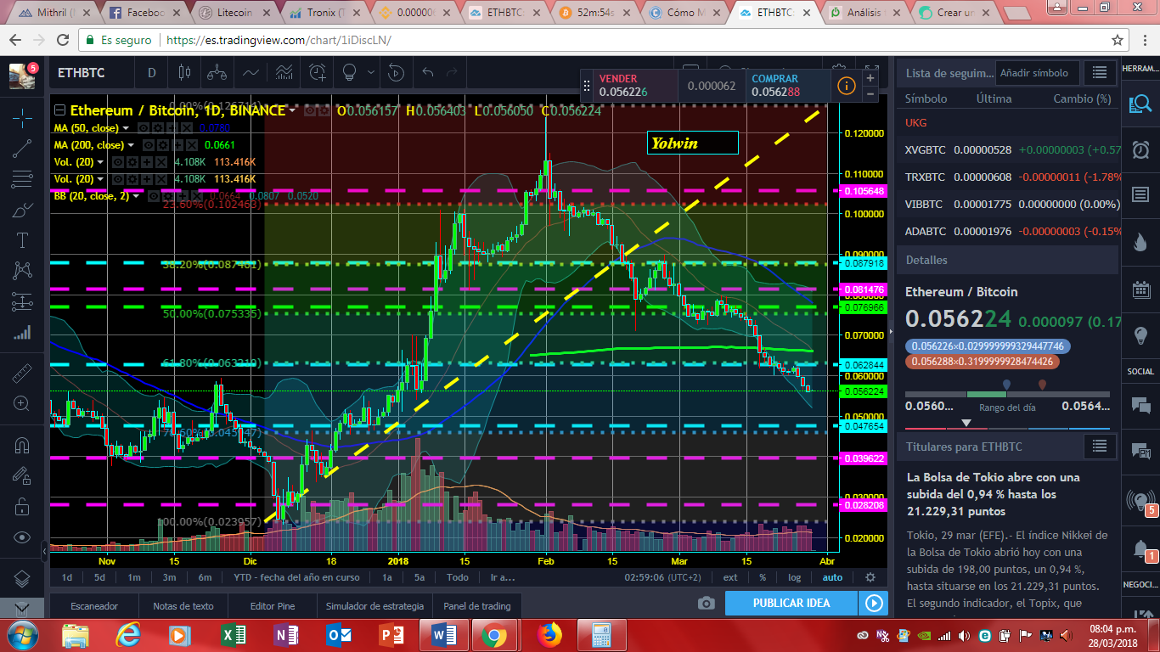Open the D interval selector
Image resolution: width=1160 pixels, height=652 pixels.
pos(152,73)
